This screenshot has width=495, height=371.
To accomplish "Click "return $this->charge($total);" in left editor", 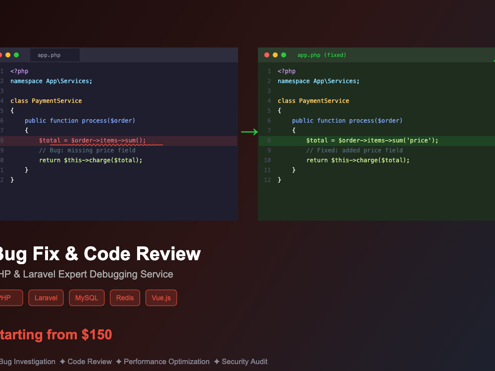I will [x=91, y=160].
